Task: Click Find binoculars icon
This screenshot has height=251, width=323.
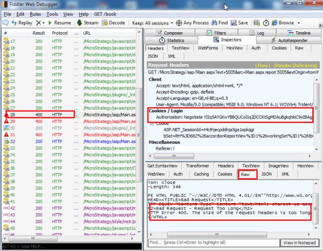Action: click(x=214, y=23)
